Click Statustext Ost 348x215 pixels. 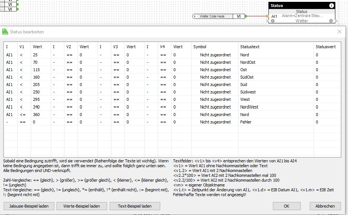(x=244, y=70)
